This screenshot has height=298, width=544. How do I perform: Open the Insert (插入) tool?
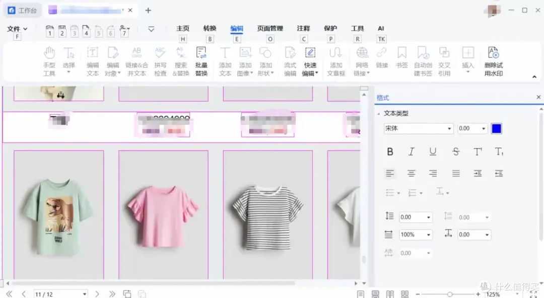[467, 60]
